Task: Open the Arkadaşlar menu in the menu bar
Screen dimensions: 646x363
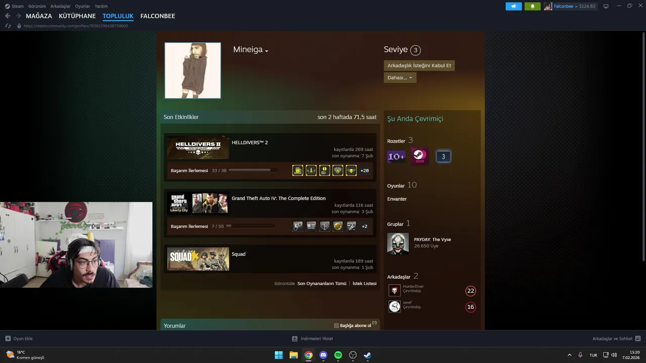Action: click(61, 6)
